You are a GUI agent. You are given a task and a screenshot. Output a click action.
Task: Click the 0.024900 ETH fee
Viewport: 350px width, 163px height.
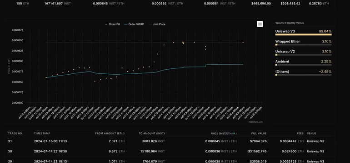[292, 151]
